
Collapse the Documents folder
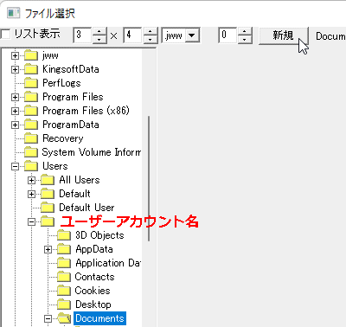coord(48,318)
